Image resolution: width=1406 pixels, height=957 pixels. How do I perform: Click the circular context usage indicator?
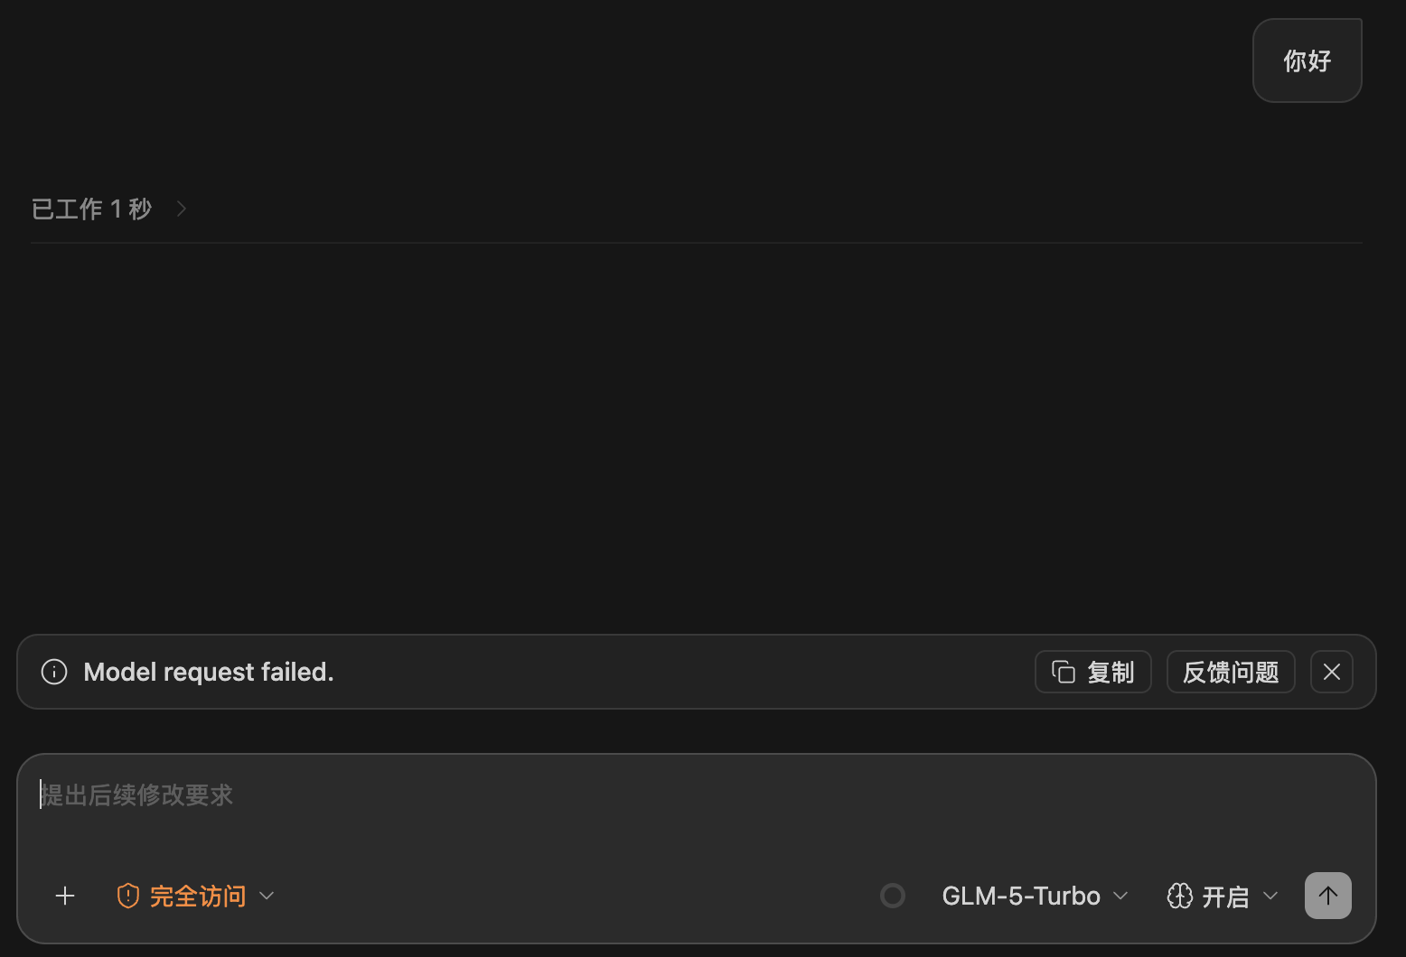893,896
